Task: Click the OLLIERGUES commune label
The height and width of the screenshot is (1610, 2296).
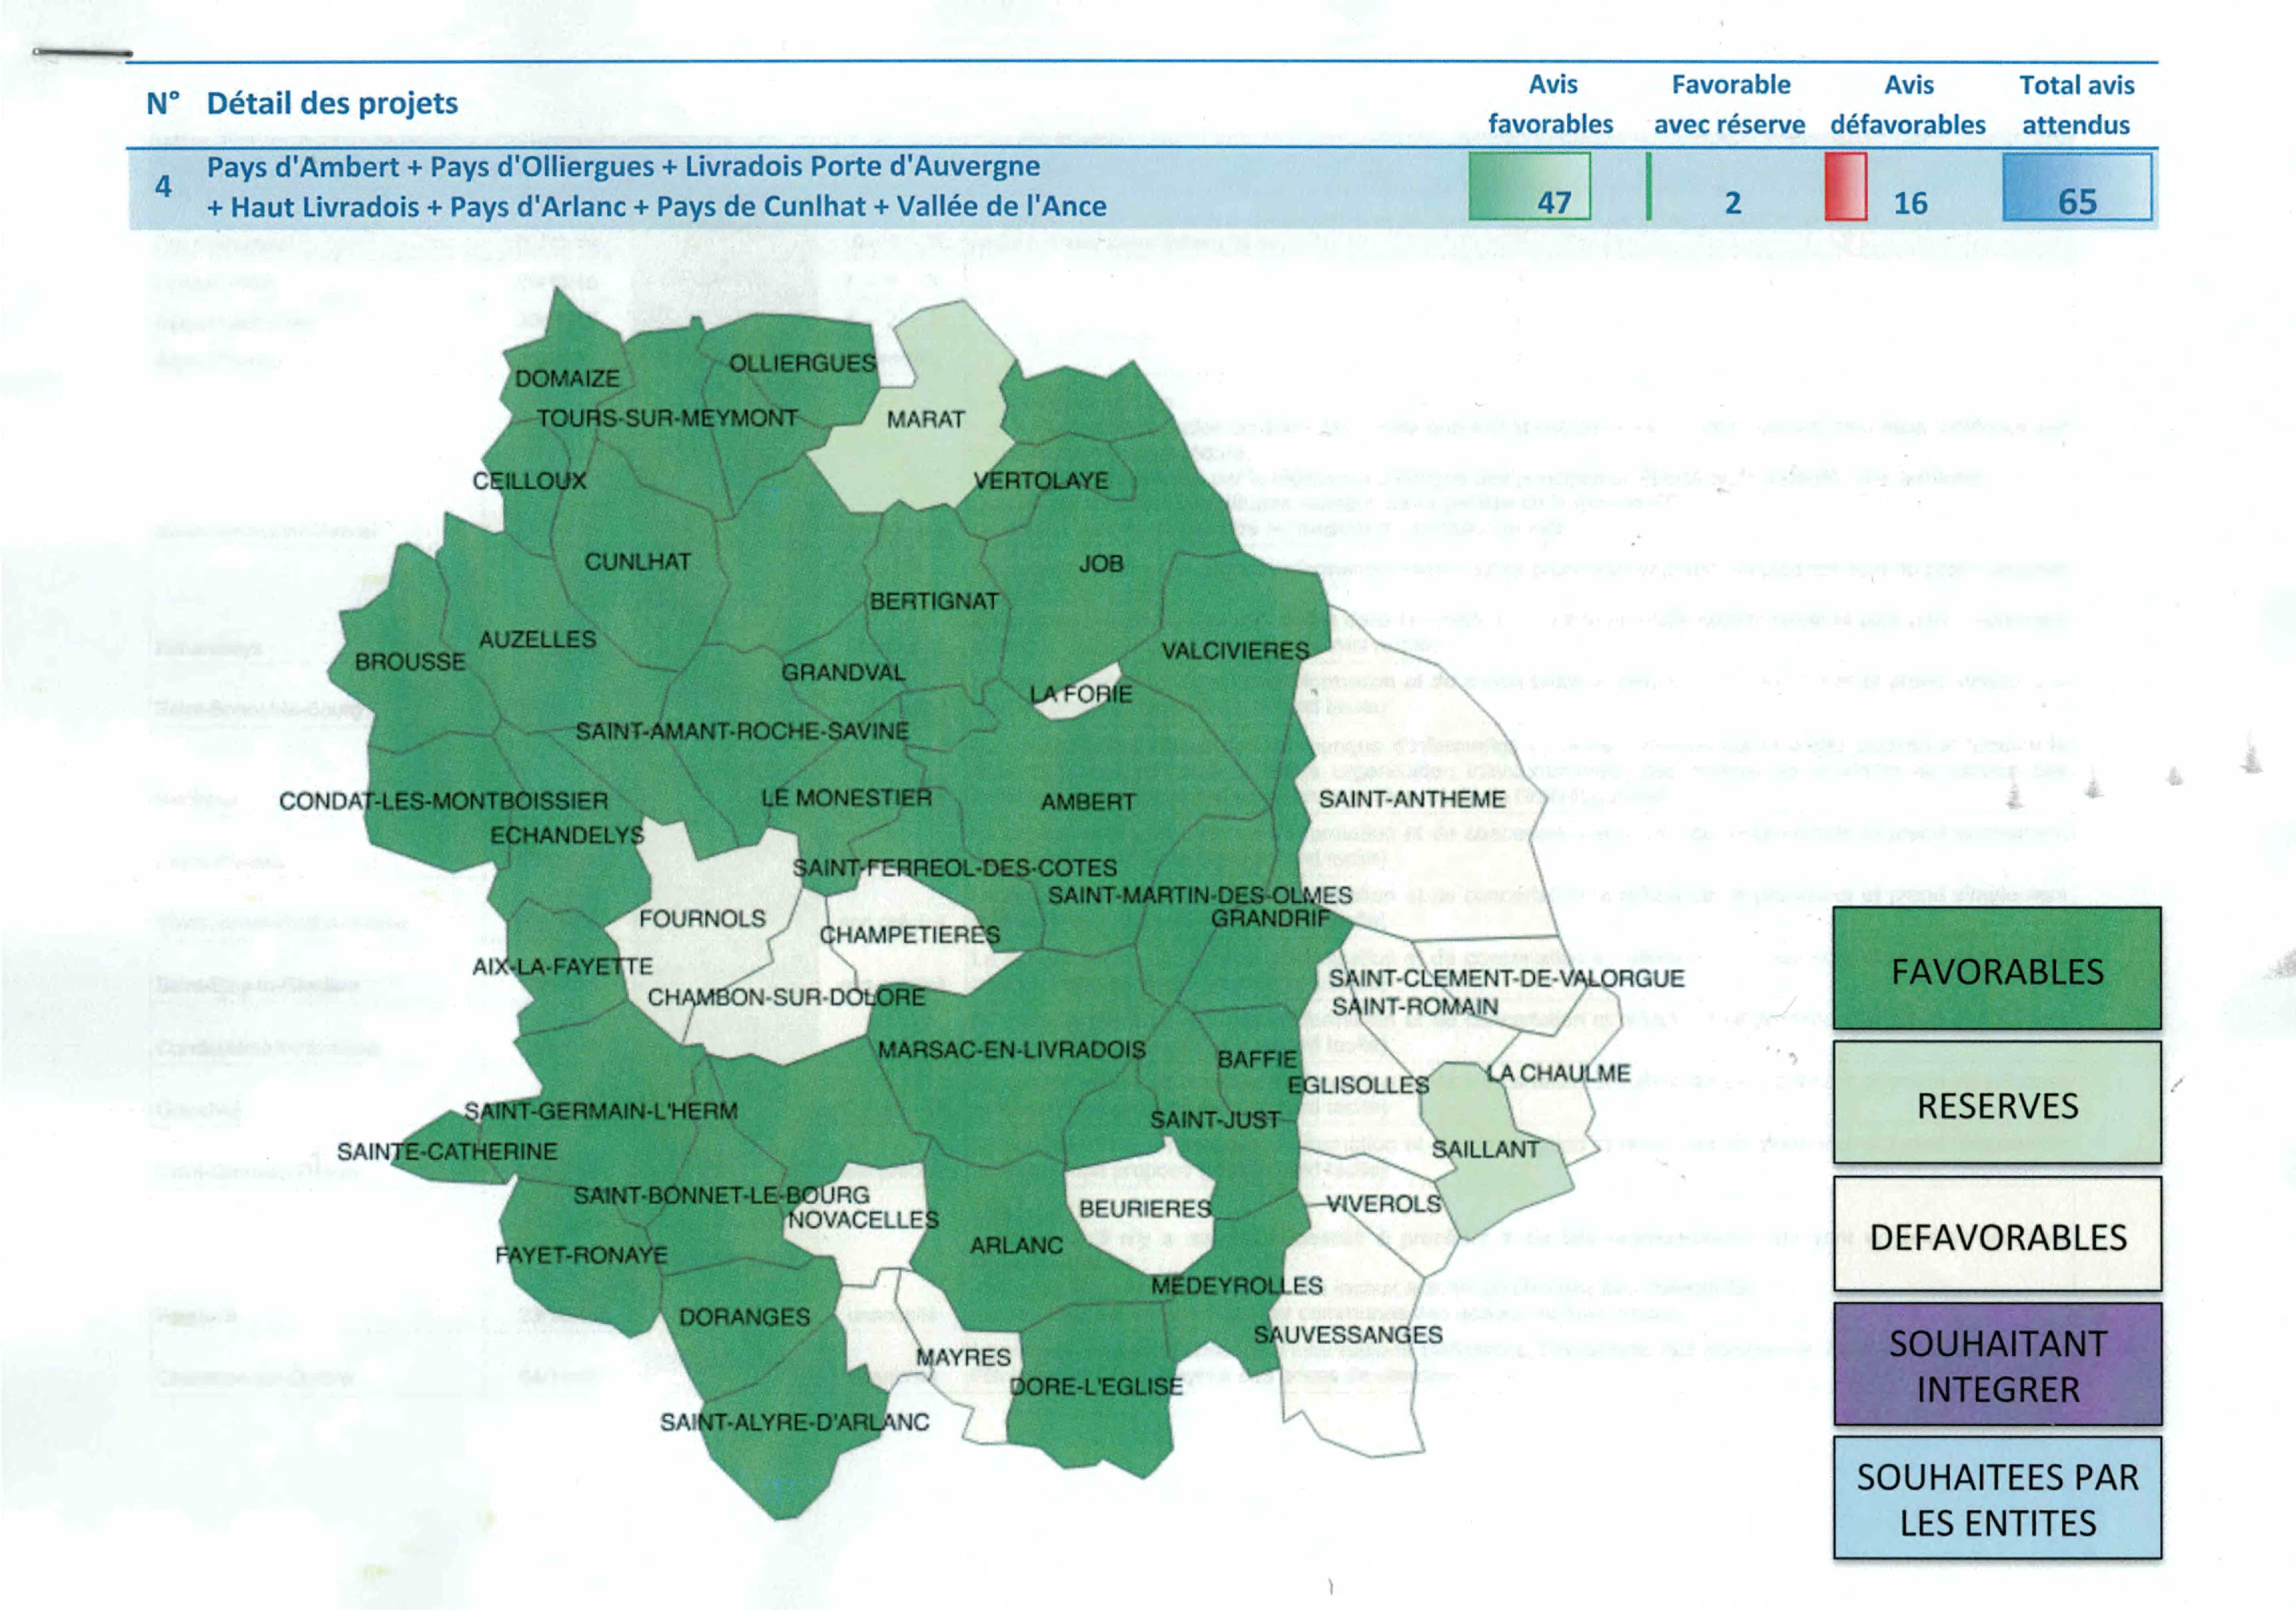Action: 802,363
